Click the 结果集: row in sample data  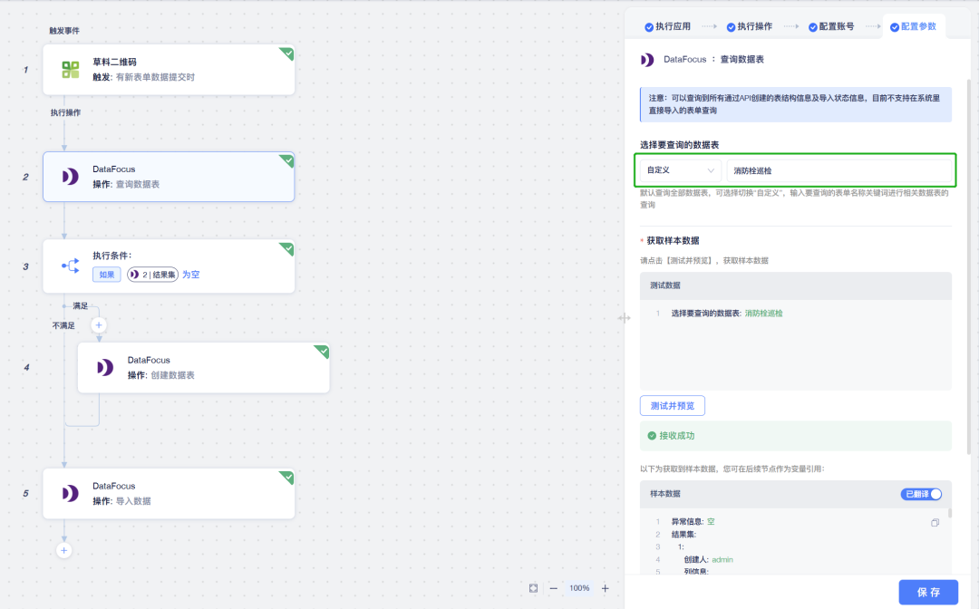tap(683, 535)
